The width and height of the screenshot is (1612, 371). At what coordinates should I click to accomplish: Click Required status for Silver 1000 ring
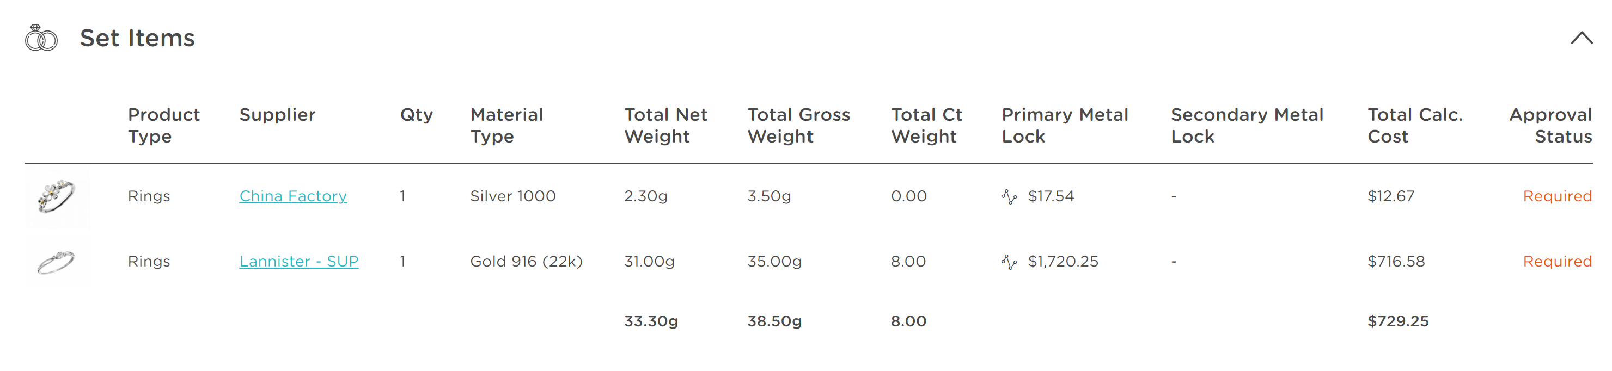(x=1557, y=196)
